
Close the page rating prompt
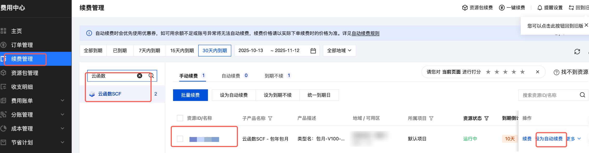point(538,72)
